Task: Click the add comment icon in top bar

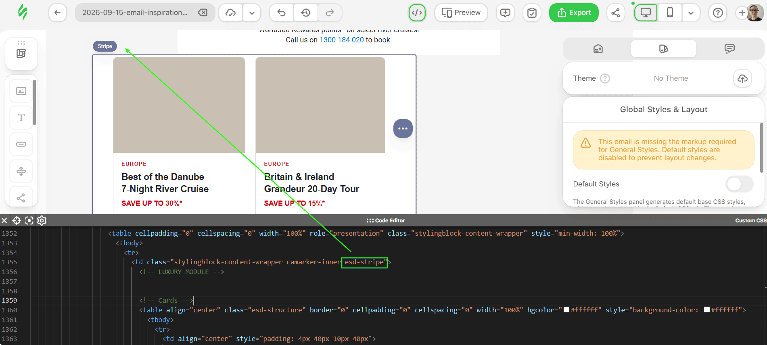Action: 505,13
